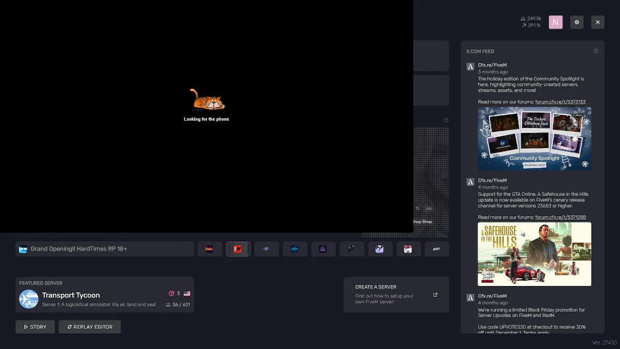Screen dimensions: 620x349
Task: Open the Safehouse in the Hills image
Action: point(534,254)
